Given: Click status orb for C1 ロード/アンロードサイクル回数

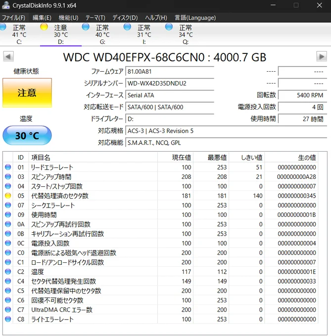Looking at the screenshot, I should pos(8,262).
